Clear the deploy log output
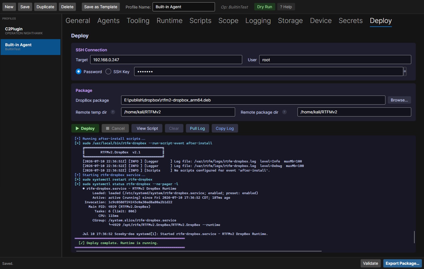This screenshot has height=269, width=424. [174, 128]
